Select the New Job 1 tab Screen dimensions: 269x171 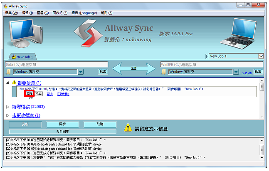coord(22,57)
